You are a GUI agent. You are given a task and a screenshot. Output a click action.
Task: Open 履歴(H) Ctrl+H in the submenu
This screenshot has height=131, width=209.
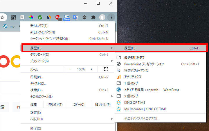[160, 48]
